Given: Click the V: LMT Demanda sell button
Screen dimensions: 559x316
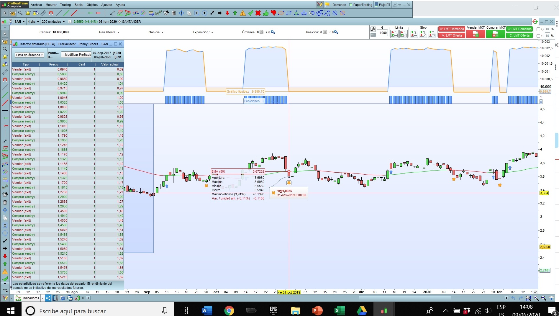Looking at the screenshot, I should 452,29.
